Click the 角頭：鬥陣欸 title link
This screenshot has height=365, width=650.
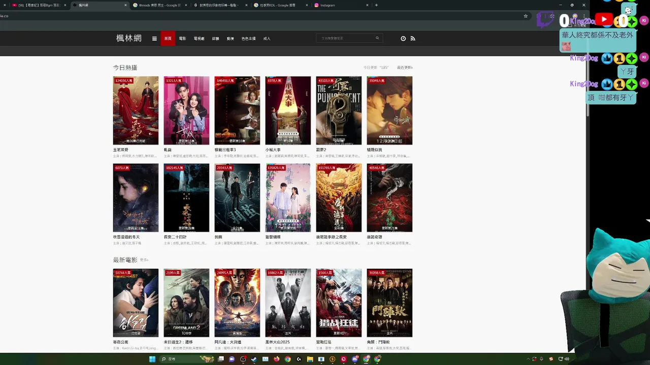(378, 342)
